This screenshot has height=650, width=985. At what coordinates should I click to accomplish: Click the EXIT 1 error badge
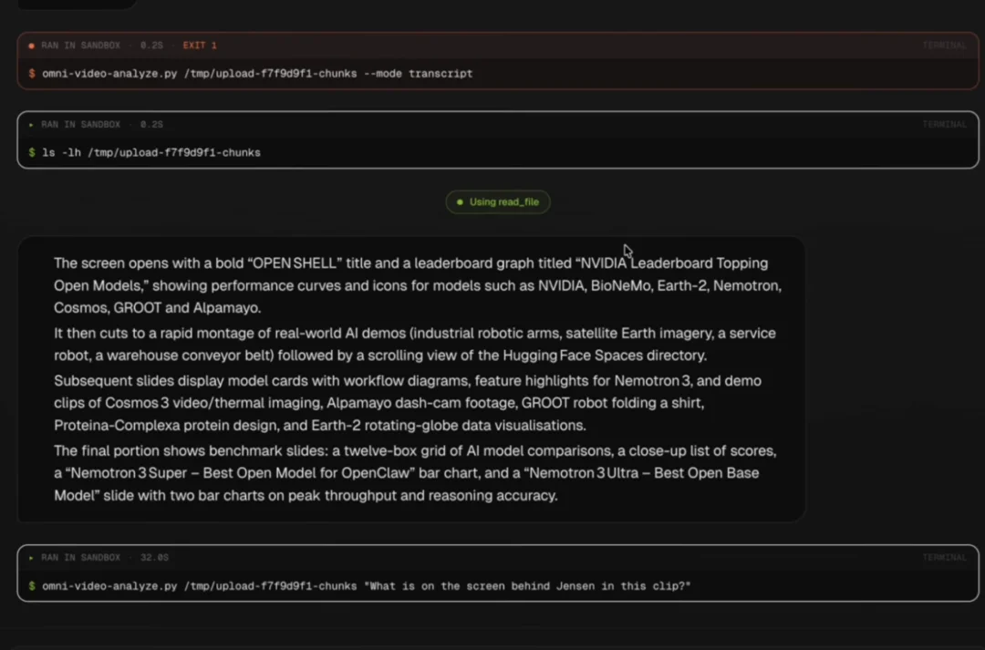tap(200, 46)
